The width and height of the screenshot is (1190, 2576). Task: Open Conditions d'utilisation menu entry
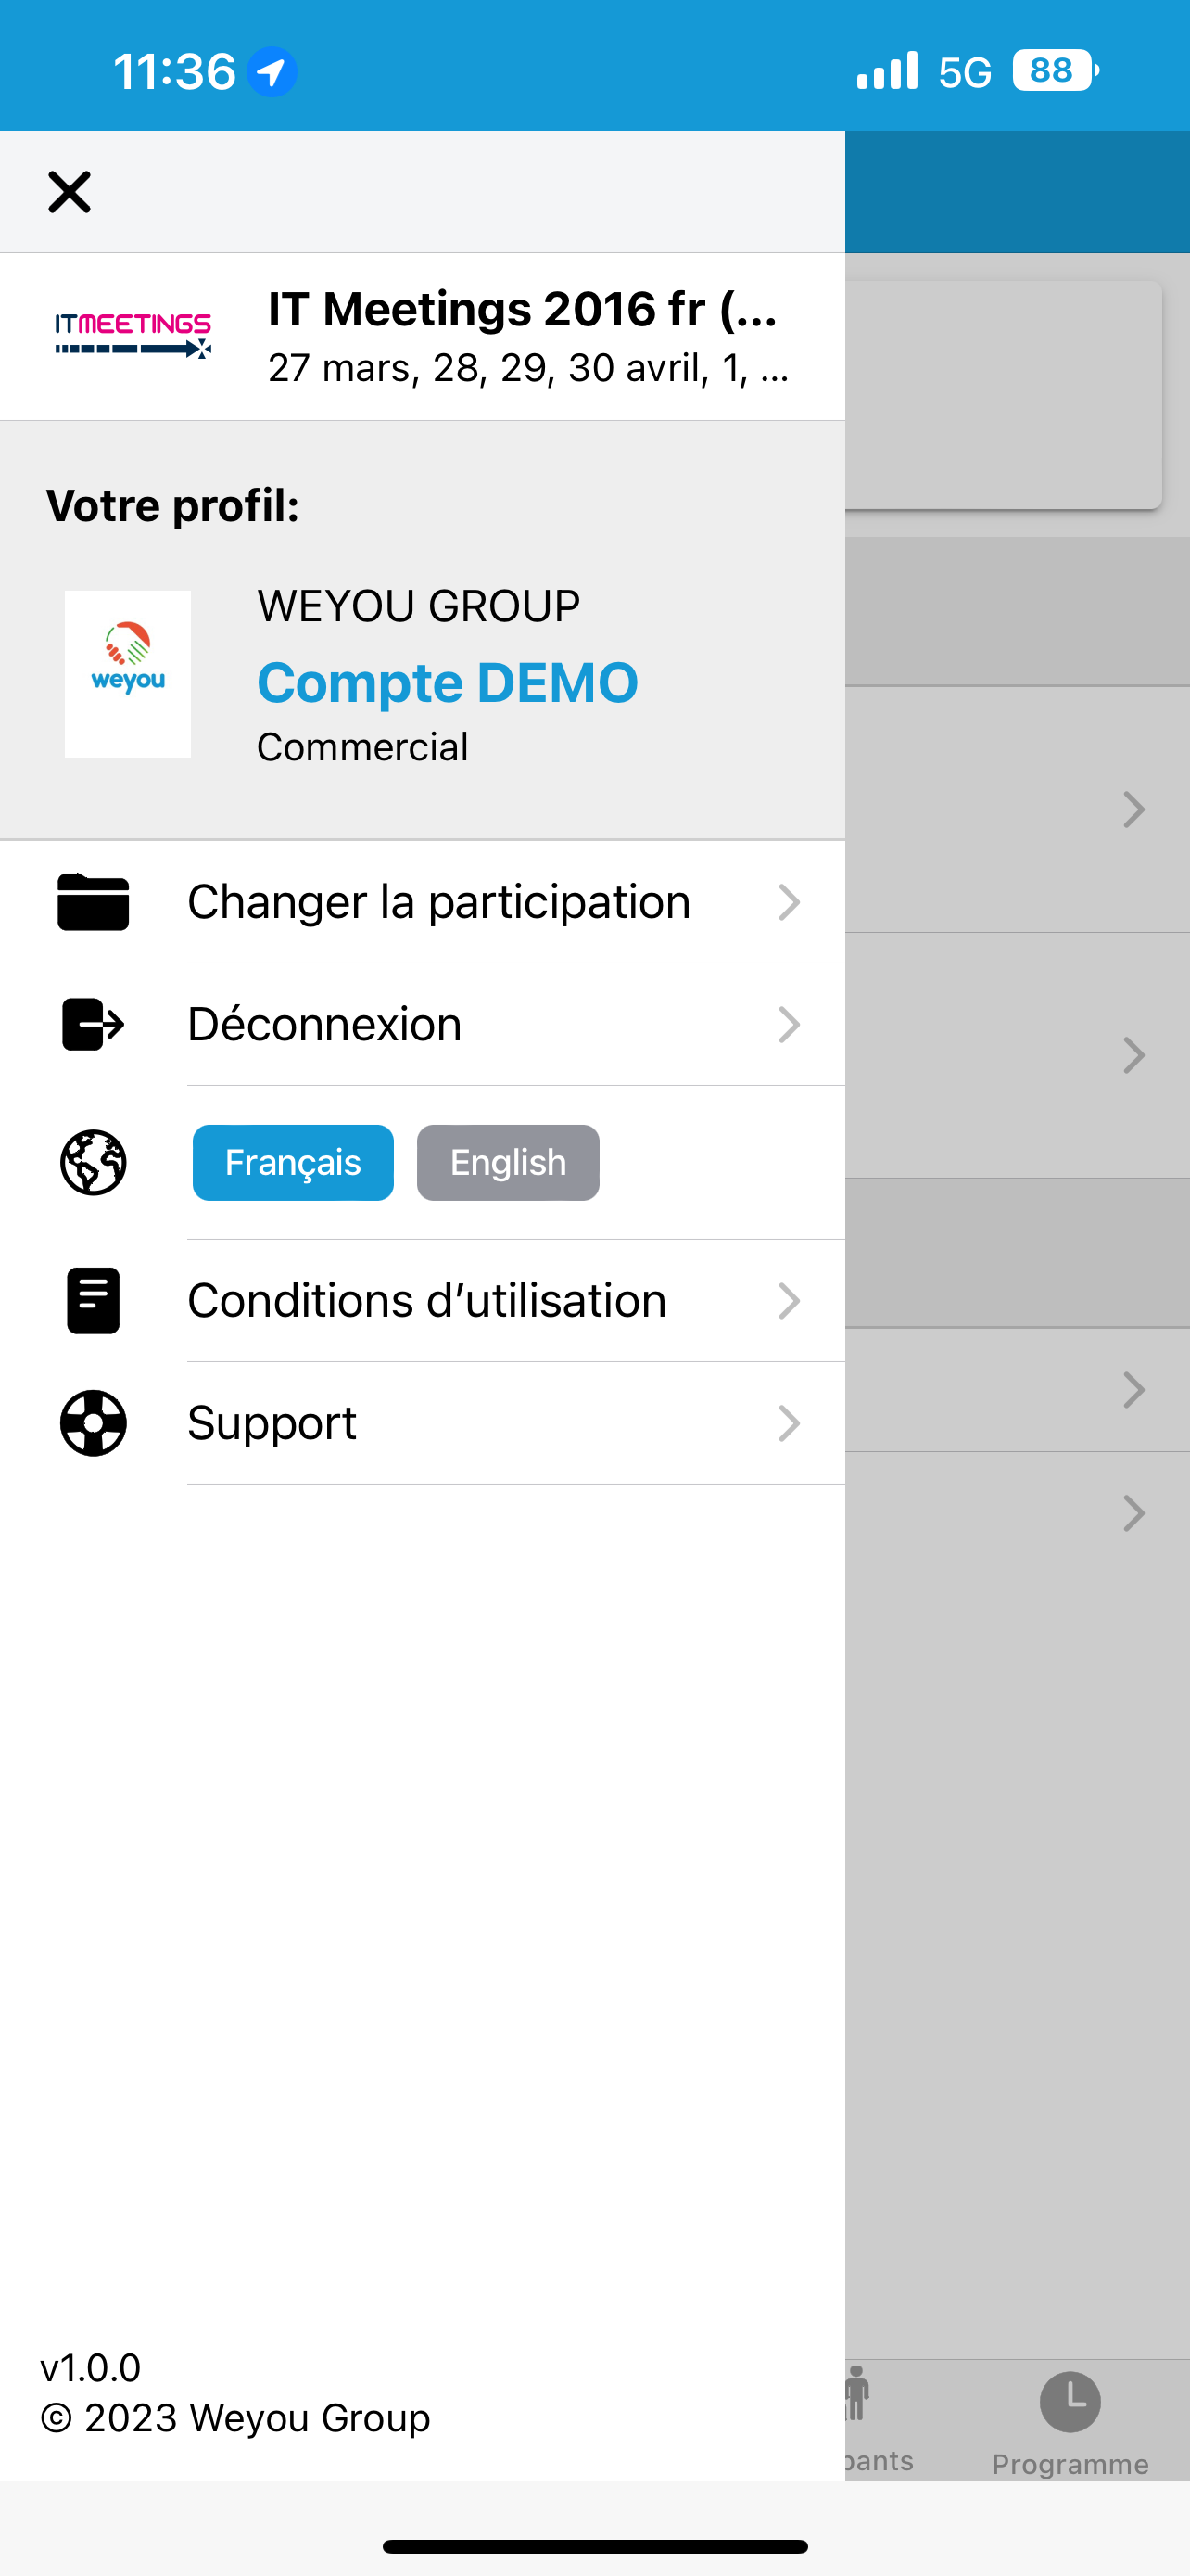coord(426,1300)
